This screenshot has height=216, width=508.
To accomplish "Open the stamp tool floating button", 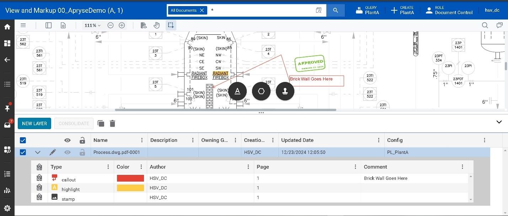I will pos(285,91).
